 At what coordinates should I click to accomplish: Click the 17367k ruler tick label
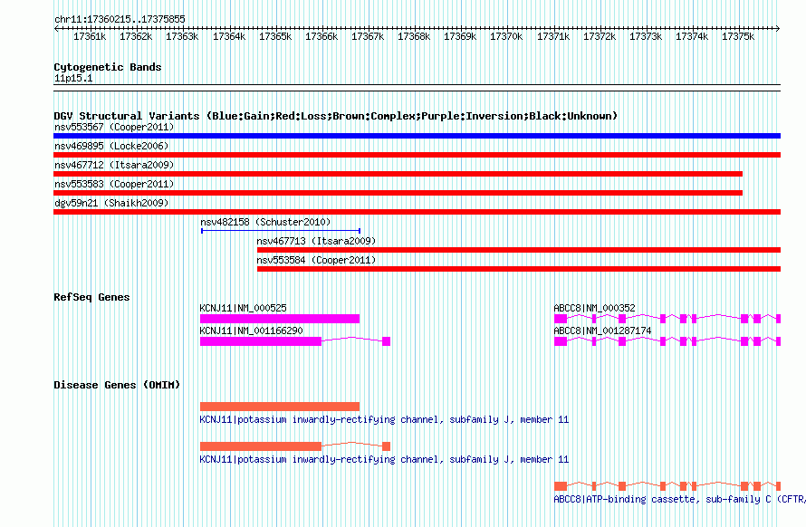click(368, 36)
